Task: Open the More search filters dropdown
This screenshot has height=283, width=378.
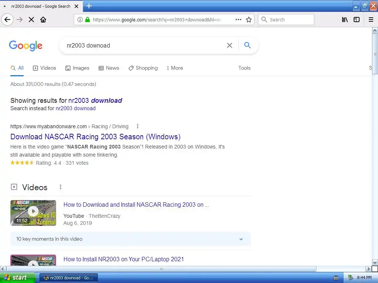Action: coord(175,68)
